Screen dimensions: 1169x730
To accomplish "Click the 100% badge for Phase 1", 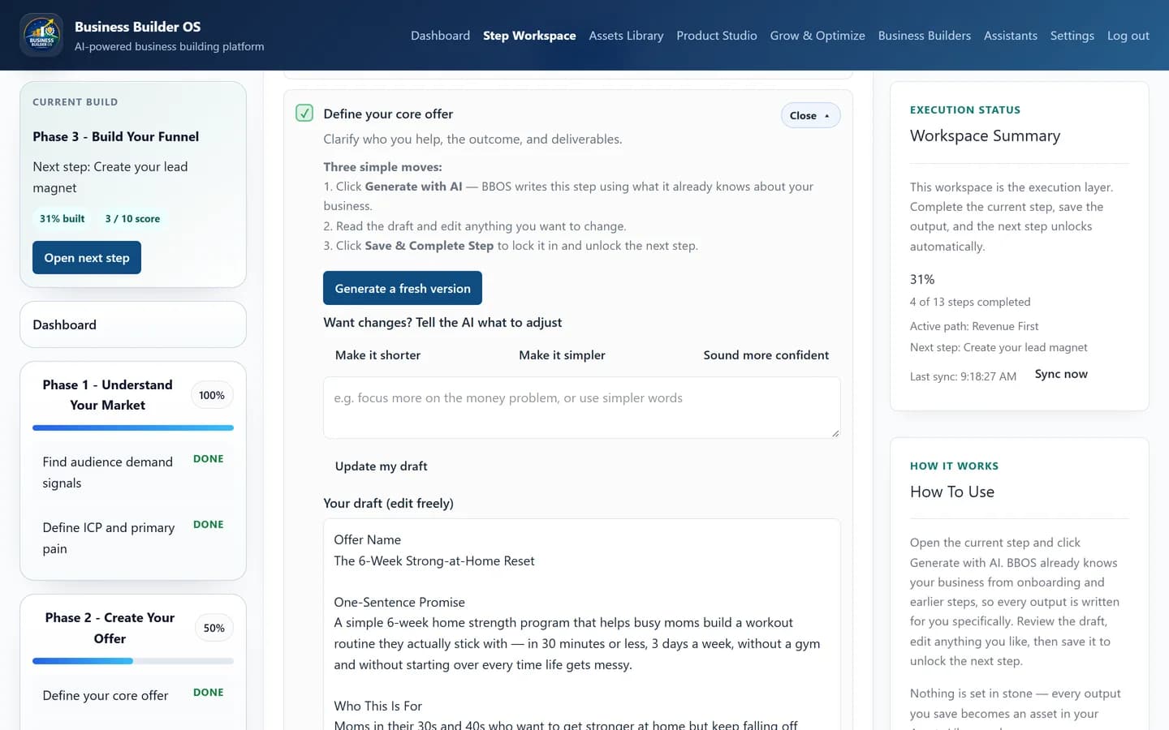I will (212, 395).
